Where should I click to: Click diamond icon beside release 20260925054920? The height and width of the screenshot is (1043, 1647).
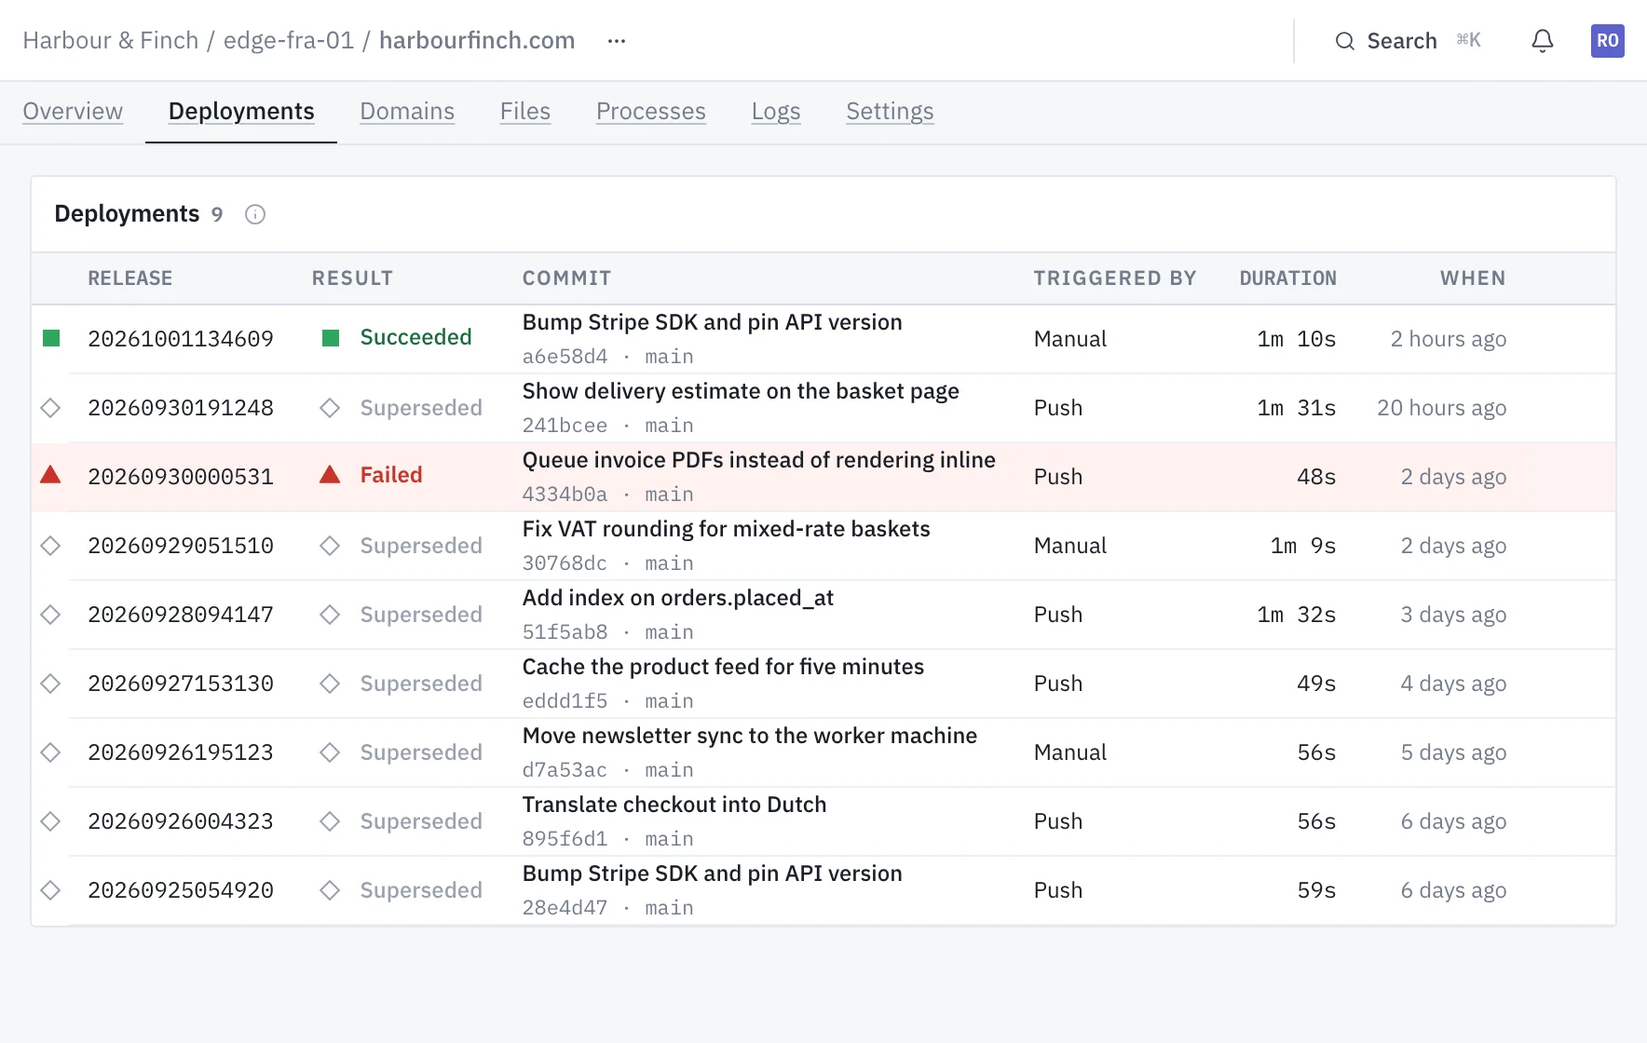[51, 889]
